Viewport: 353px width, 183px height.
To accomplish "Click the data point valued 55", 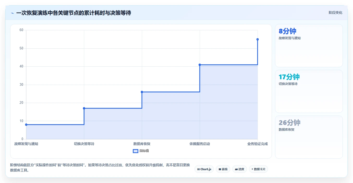I will pyautogui.click(x=258, y=39).
